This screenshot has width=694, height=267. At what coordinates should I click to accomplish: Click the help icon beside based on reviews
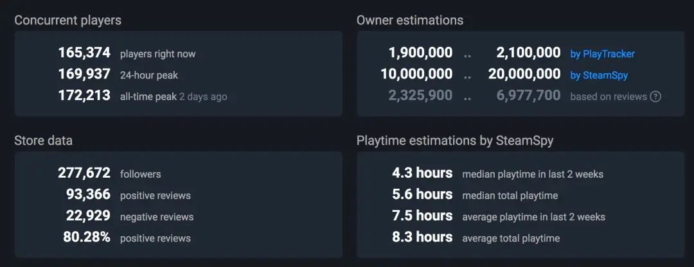tap(655, 96)
